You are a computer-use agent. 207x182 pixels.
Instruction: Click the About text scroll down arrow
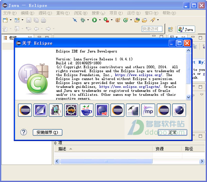(188, 97)
